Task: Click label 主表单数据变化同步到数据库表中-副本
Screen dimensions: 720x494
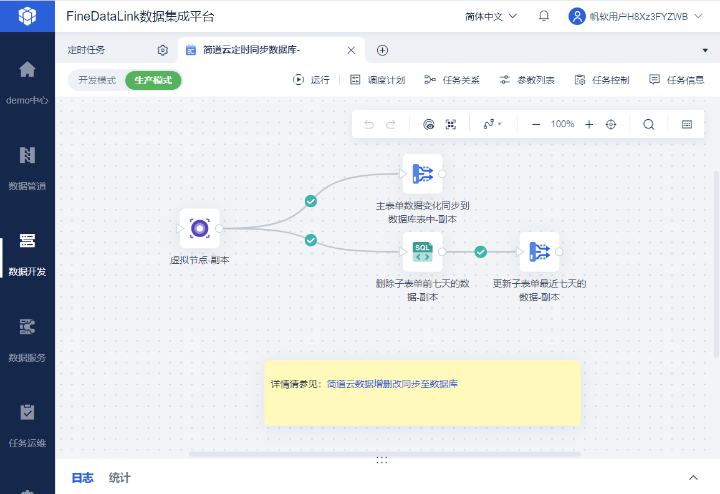Action: (x=423, y=212)
